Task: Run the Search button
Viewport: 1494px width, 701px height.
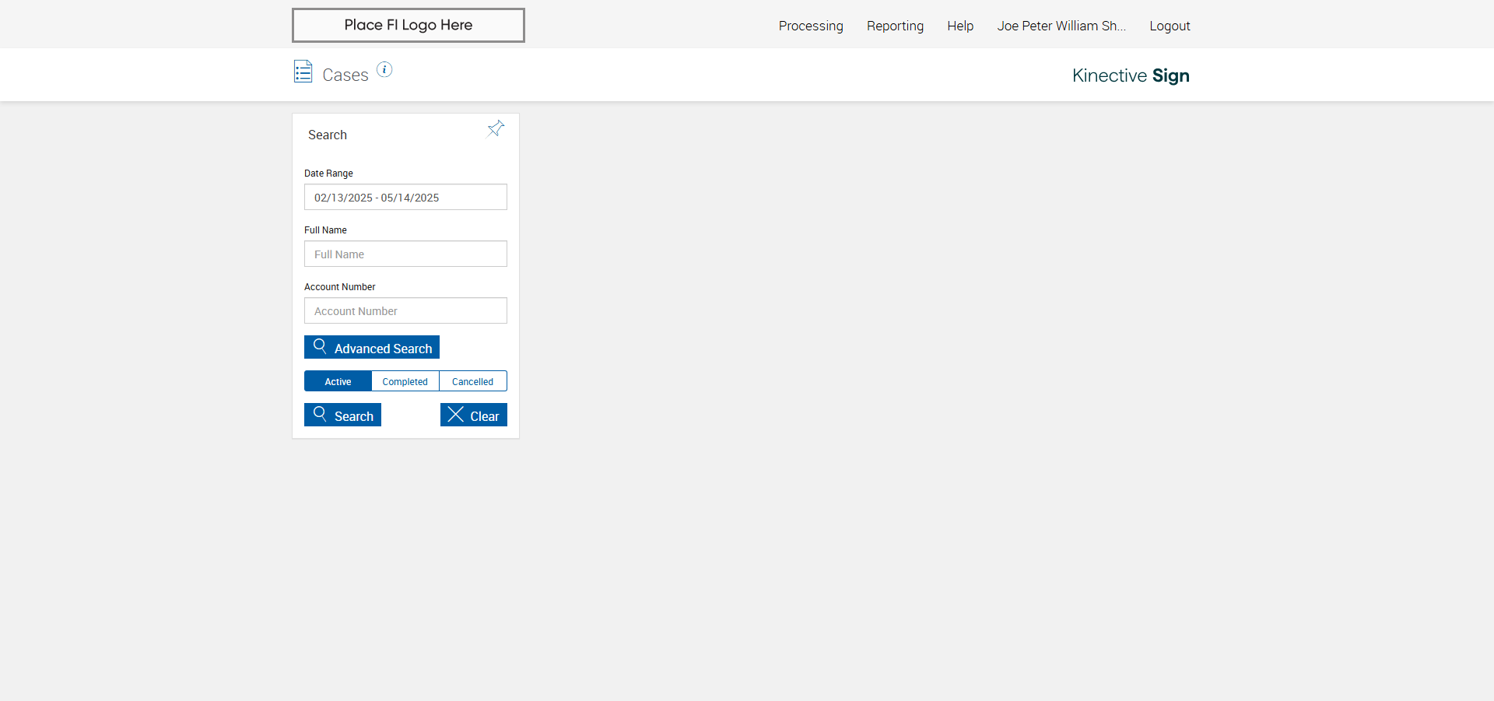Action: (x=342, y=415)
